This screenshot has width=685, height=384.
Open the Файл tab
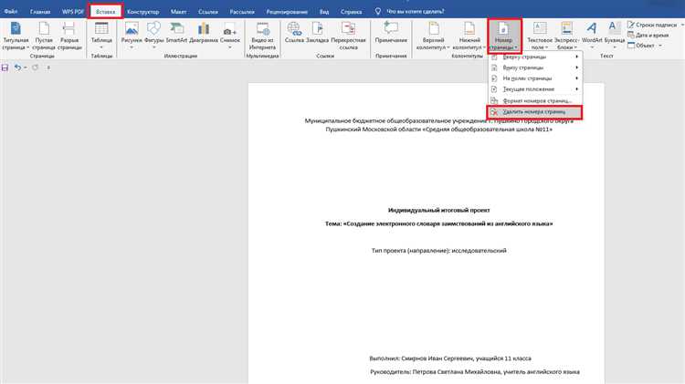click(11, 11)
